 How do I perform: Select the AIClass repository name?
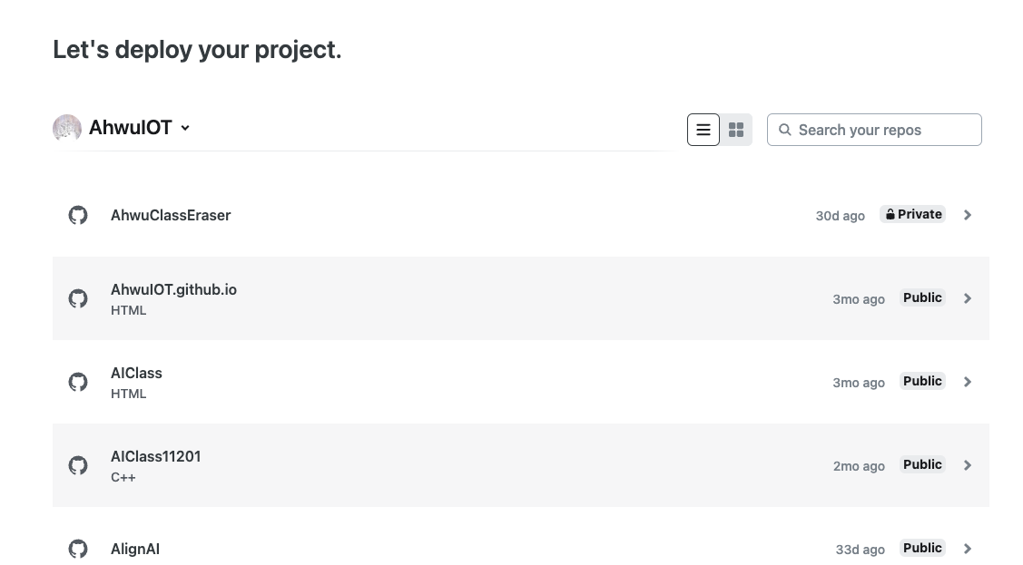(136, 373)
